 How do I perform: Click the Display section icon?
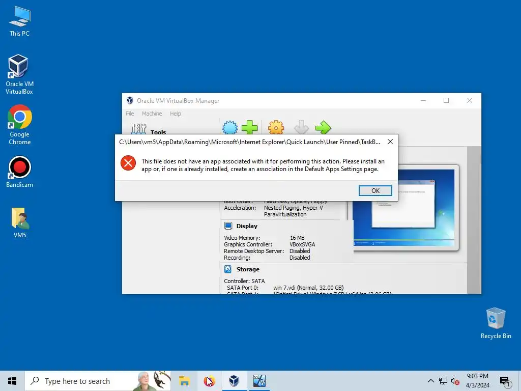[228, 226]
